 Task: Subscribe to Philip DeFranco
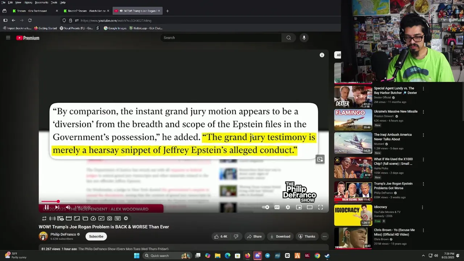pyautogui.click(x=96, y=236)
